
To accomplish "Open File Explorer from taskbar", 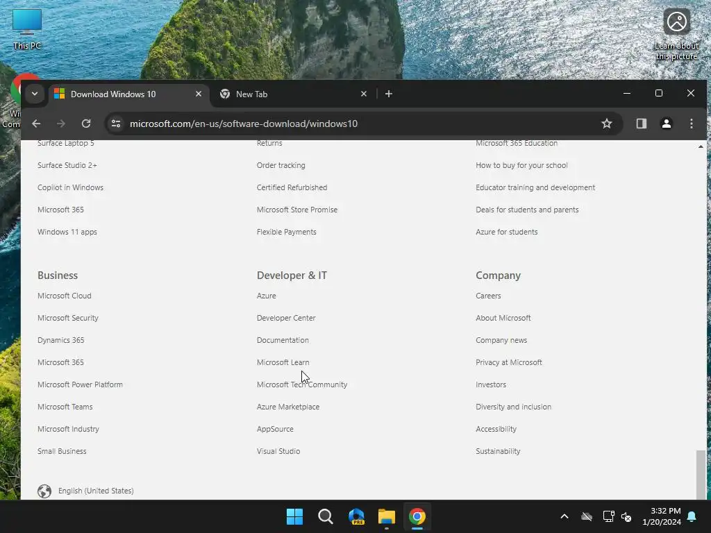I will [x=387, y=516].
